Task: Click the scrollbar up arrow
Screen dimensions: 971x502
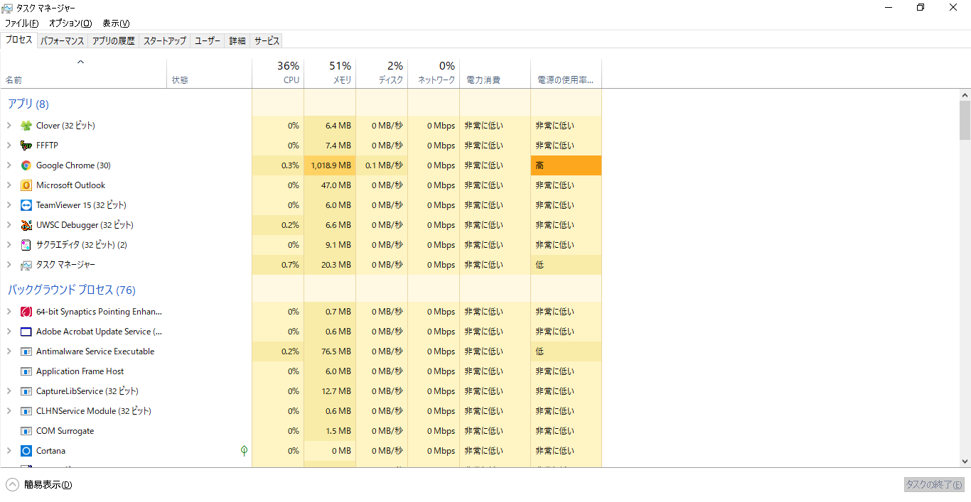Action: [965, 95]
